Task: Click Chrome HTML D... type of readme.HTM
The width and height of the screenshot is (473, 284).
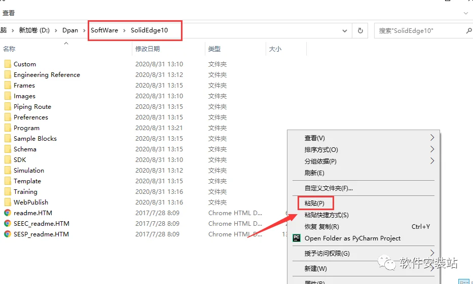Action: (x=235, y=213)
